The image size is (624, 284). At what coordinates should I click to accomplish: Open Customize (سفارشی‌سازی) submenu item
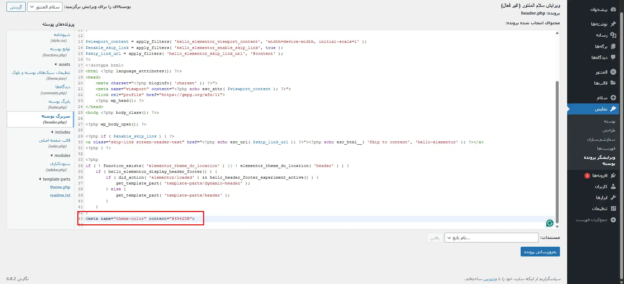click(x=601, y=139)
